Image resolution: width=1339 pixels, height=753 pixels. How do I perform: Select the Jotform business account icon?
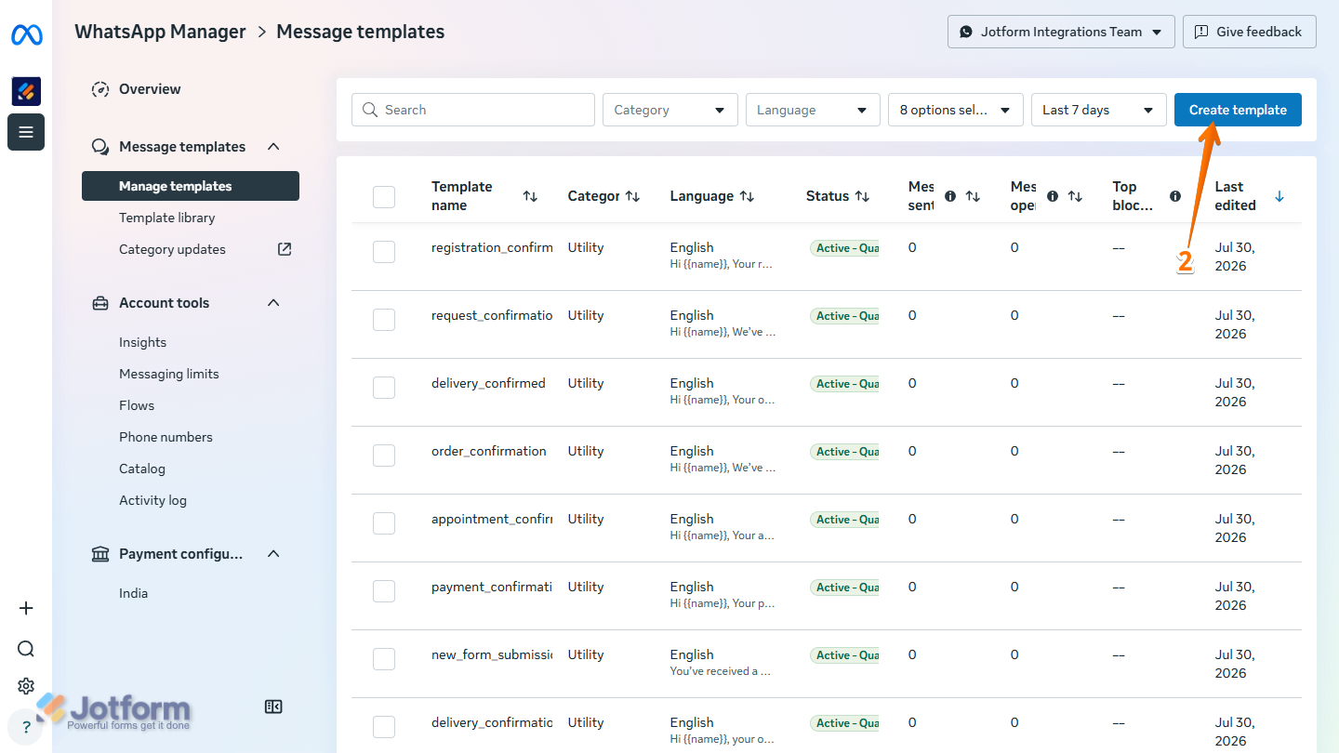point(26,91)
